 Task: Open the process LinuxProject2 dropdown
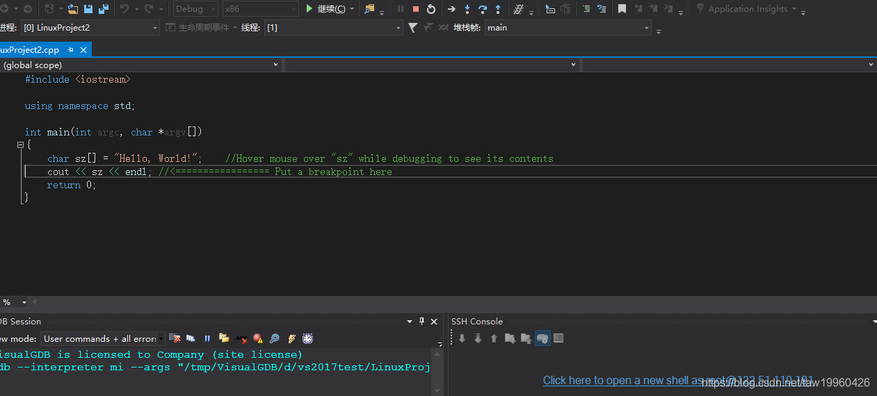pyautogui.click(x=90, y=28)
